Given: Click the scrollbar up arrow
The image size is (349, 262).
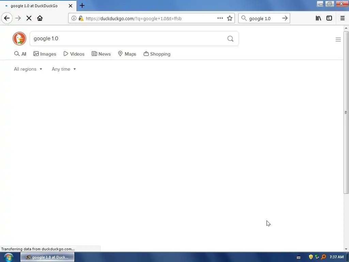Looking at the screenshot, I should (x=346, y=28).
